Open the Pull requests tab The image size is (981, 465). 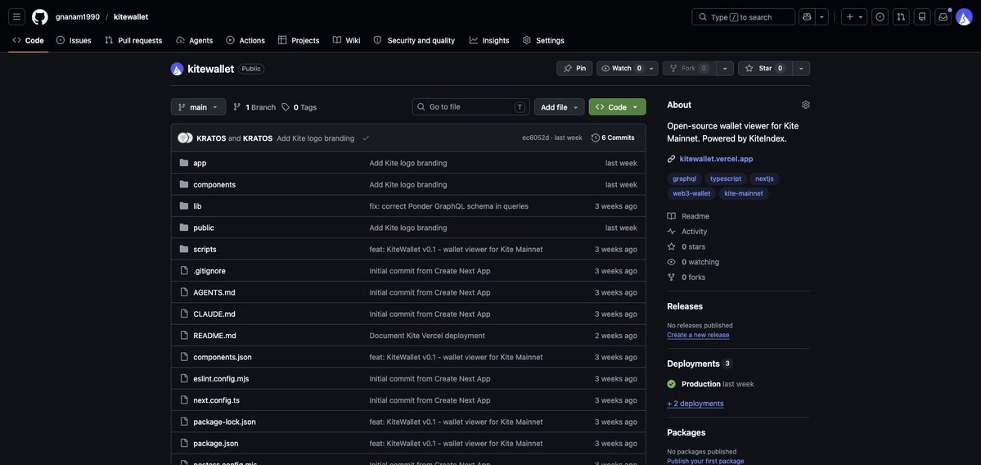(x=133, y=40)
